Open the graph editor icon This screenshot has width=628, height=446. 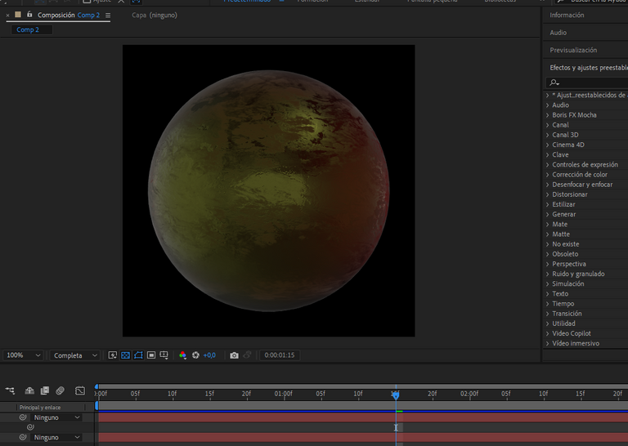(x=80, y=390)
